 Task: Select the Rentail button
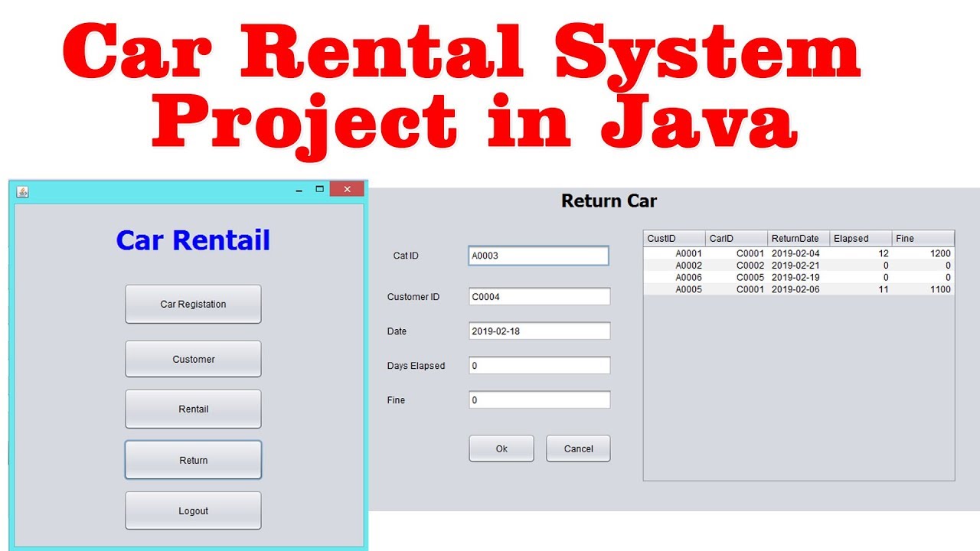(x=193, y=409)
